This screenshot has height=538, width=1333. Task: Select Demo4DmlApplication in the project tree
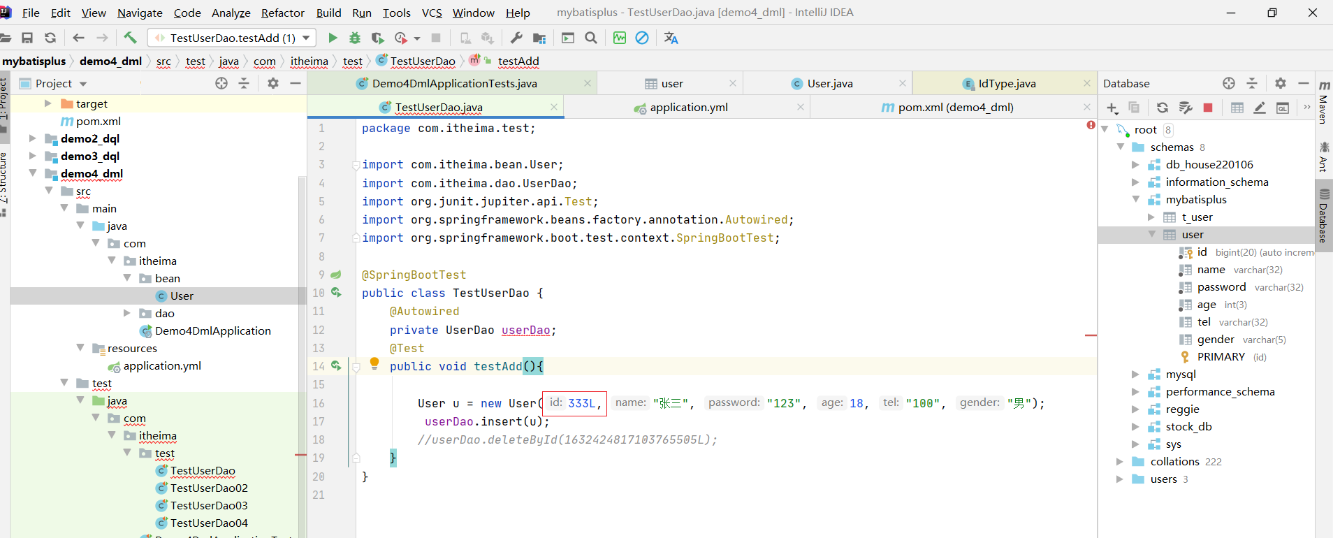click(x=212, y=330)
